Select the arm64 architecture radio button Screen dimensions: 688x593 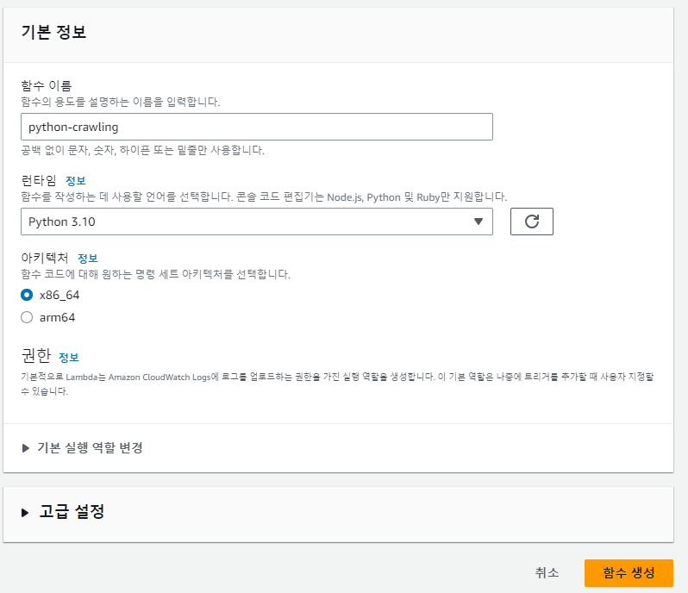click(27, 317)
